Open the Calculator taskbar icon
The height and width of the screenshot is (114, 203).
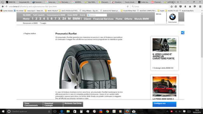[x=81, y=111]
